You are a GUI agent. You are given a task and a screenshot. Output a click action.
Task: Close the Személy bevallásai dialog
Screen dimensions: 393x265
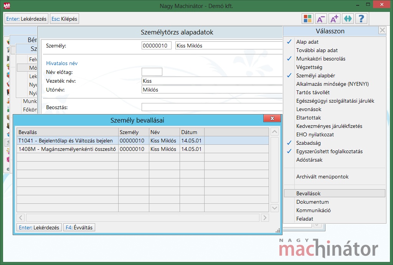tap(272, 119)
